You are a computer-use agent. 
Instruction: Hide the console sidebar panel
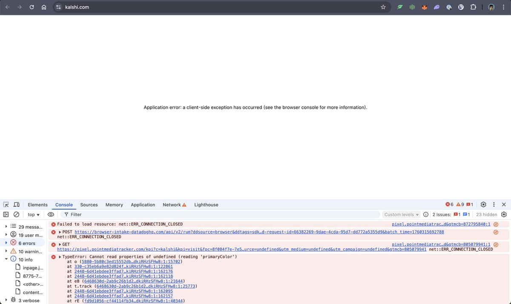6,215
